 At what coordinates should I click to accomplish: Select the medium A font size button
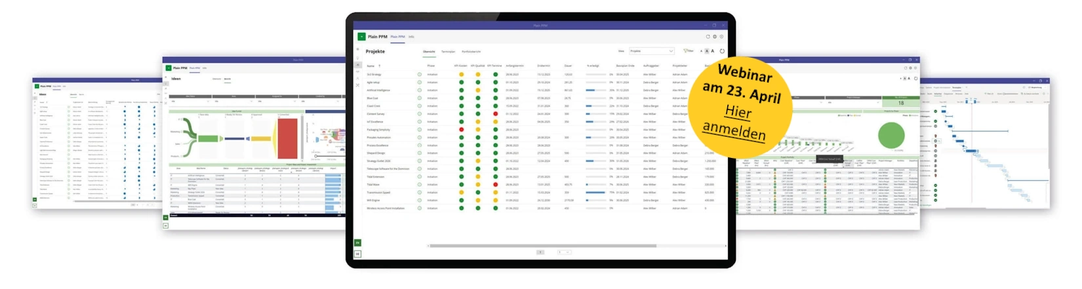(x=707, y=51)
